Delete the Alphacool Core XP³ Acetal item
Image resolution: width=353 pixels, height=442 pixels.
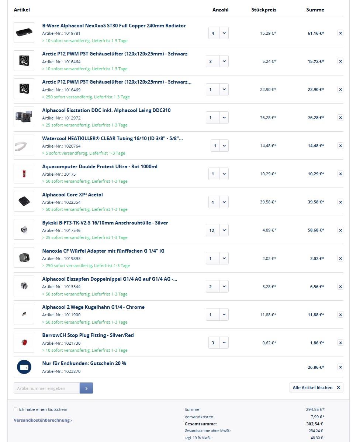(340, 202)
